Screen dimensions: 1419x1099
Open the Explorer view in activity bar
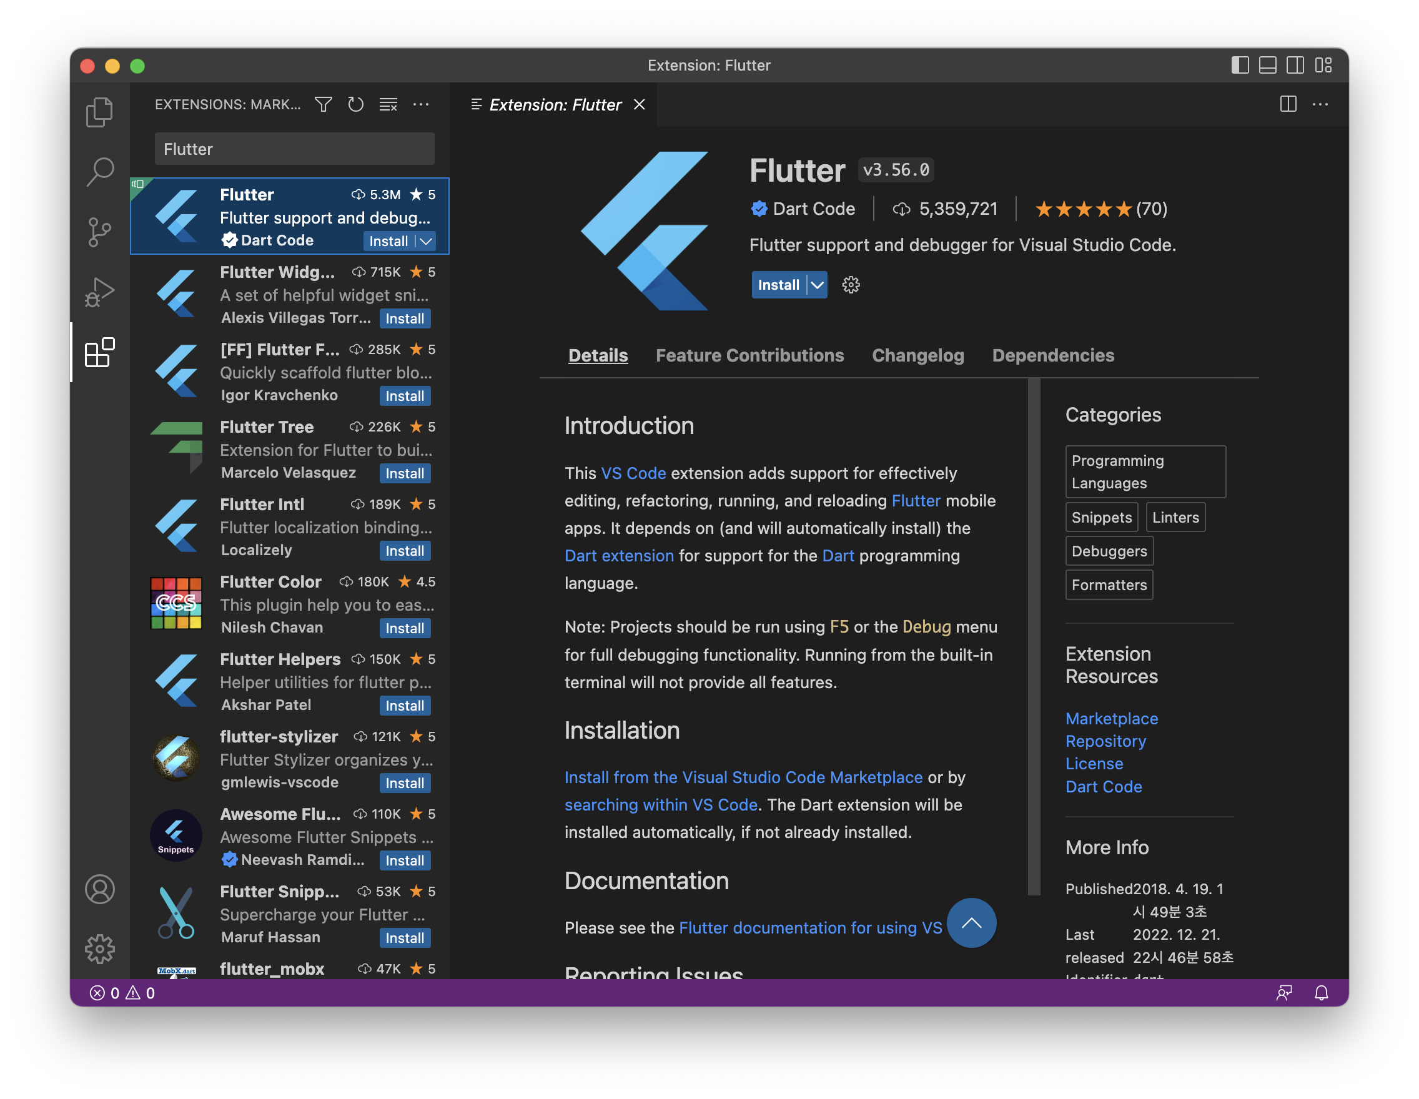(x=99, y=112)
